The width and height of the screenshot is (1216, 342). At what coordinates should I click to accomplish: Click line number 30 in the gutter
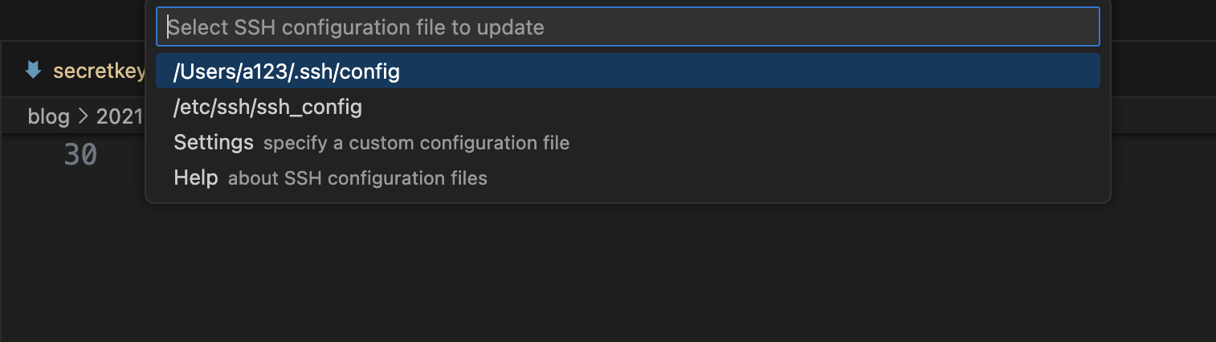tap(80, 155)
